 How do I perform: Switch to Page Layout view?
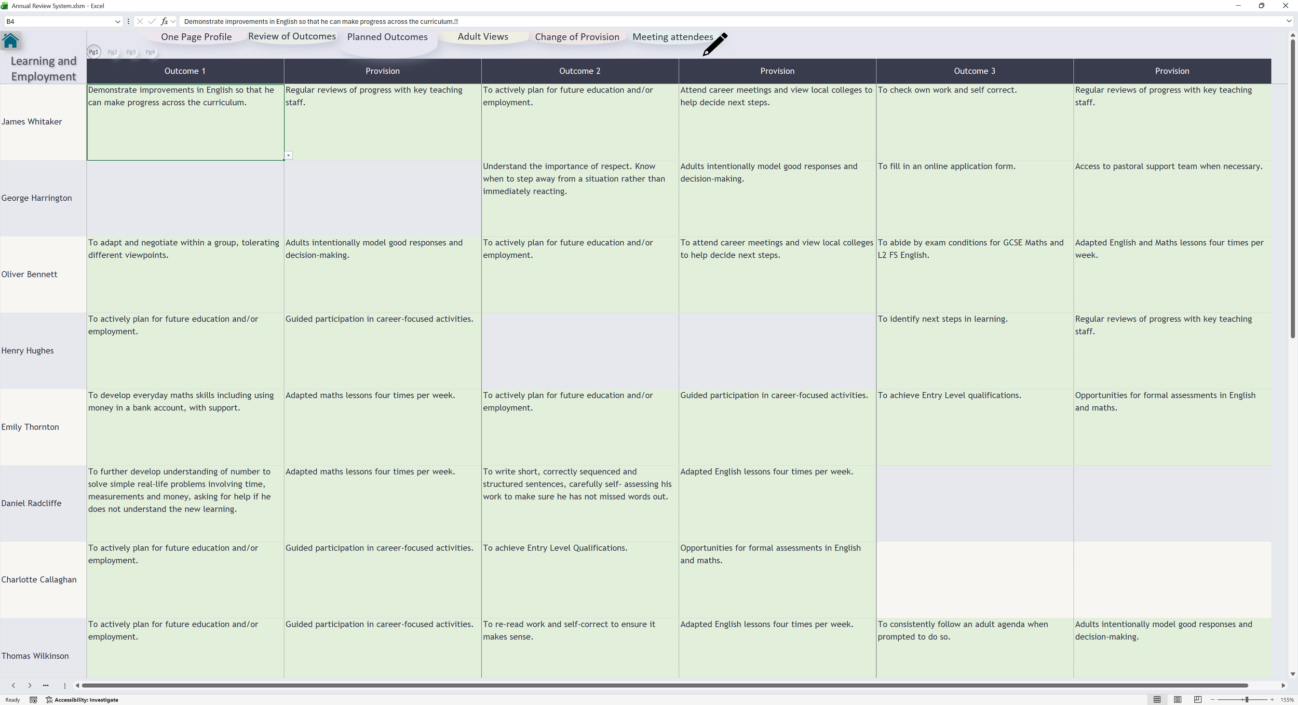[1178, 699]
